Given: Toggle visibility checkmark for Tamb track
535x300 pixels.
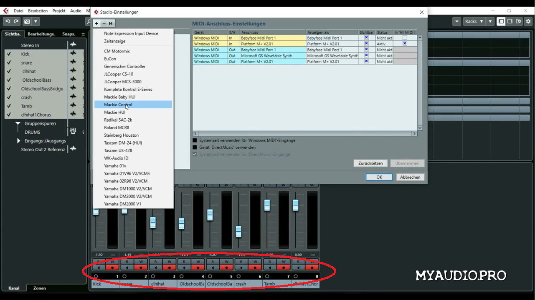Looking at the screenshot, I should [x=9, y=106].
